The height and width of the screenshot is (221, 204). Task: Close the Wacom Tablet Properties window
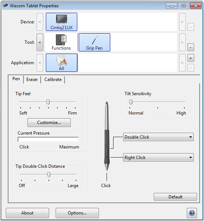[x=196, y=6]
